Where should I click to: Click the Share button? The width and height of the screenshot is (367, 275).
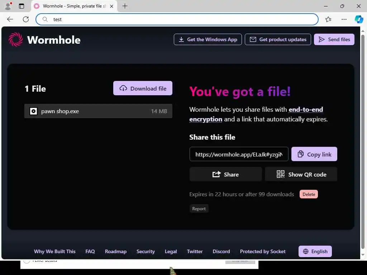[226, 174]
